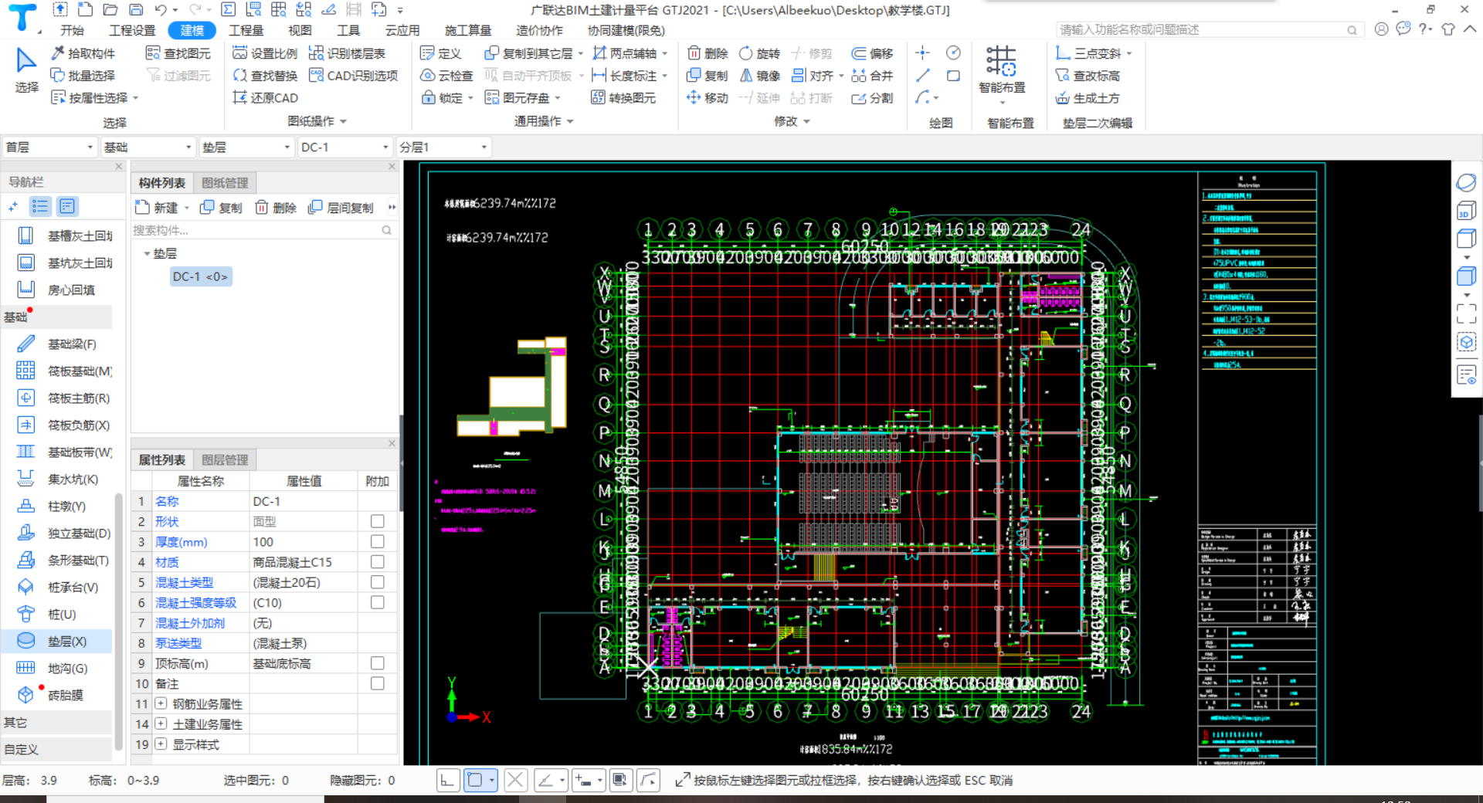This screenshot has height=803, width=1483.
Task: Expand 土建业务属性 row
Action: pyautogui.click(x=161, y=723)
